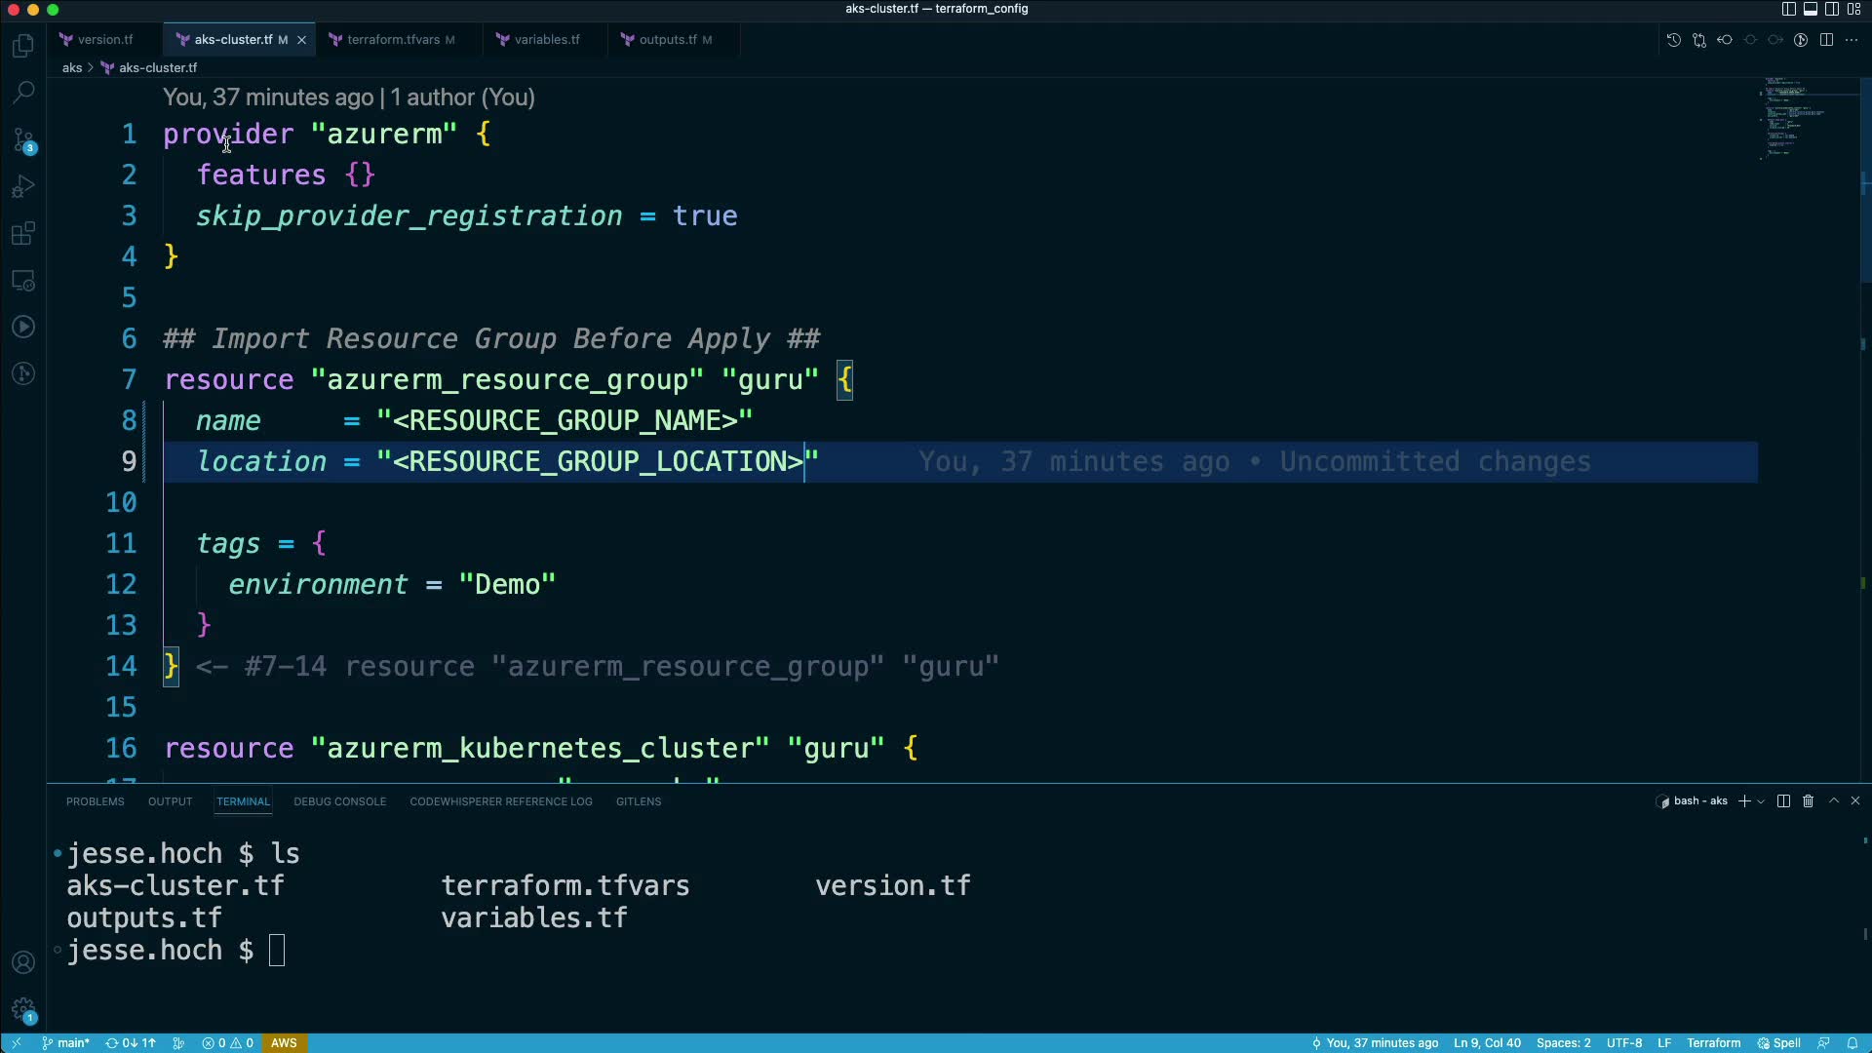Toggle the secondary sidebar layout button
This screenshot has height=1053, width=1872.
pyautogui.click(x=1832, y=9)
